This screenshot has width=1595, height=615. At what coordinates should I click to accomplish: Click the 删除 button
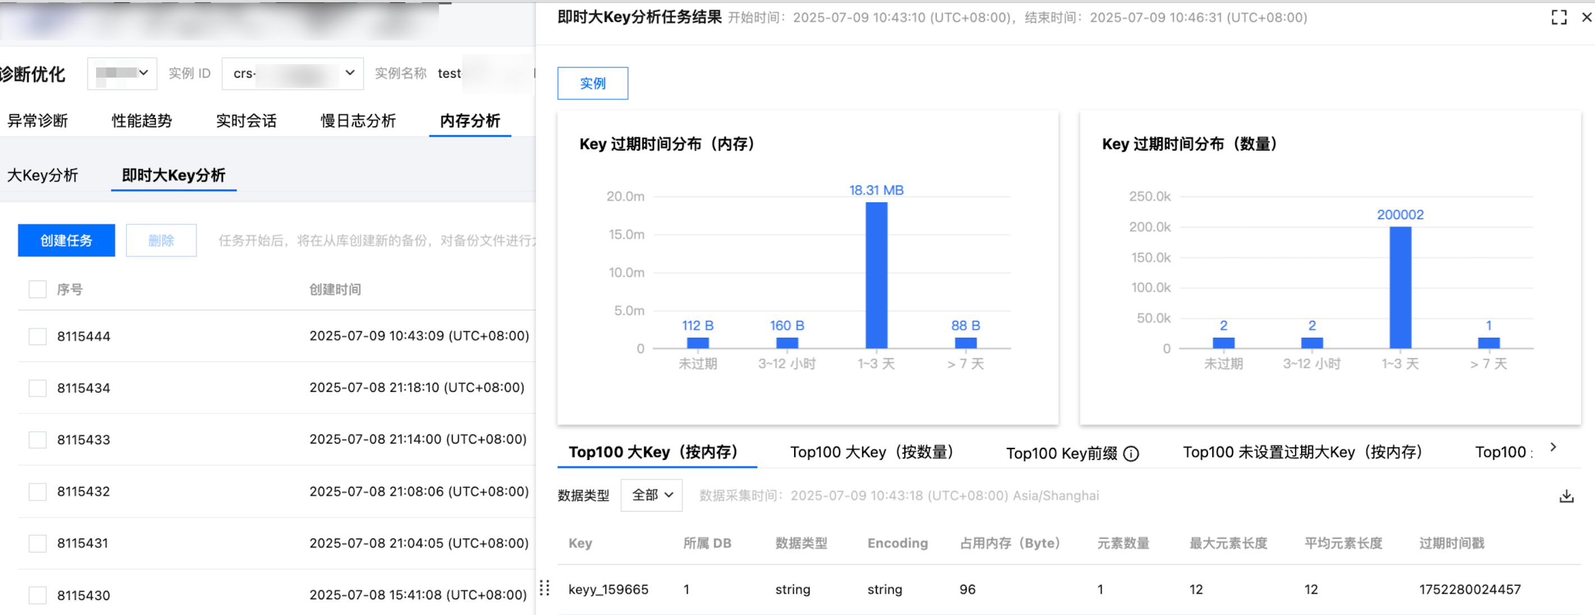161,240
